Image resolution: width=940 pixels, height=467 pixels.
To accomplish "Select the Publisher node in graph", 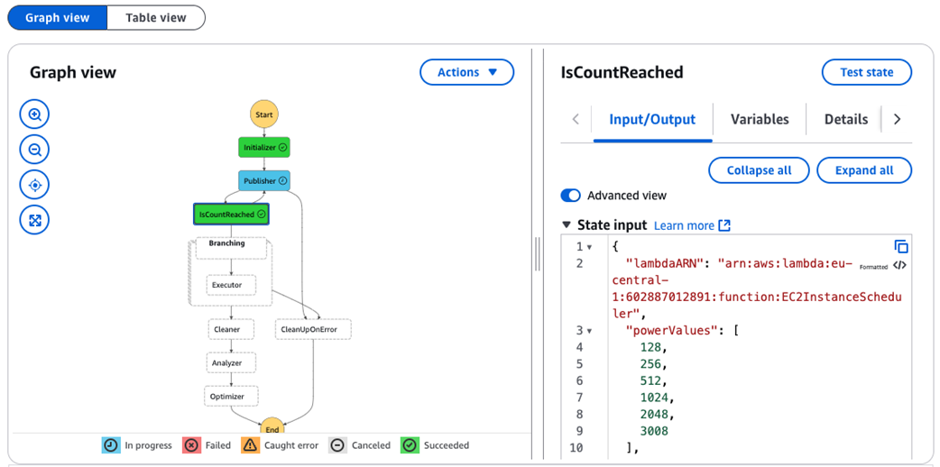I will pyautogui.click(x=264, y=181).
